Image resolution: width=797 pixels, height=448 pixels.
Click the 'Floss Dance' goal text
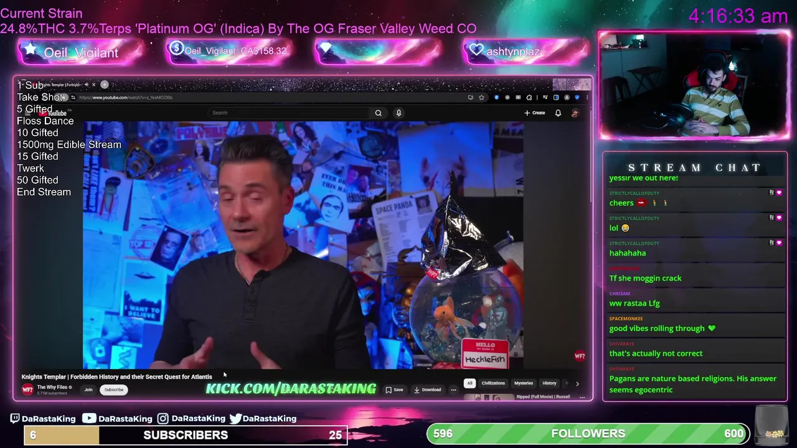(x=45, y=121)
